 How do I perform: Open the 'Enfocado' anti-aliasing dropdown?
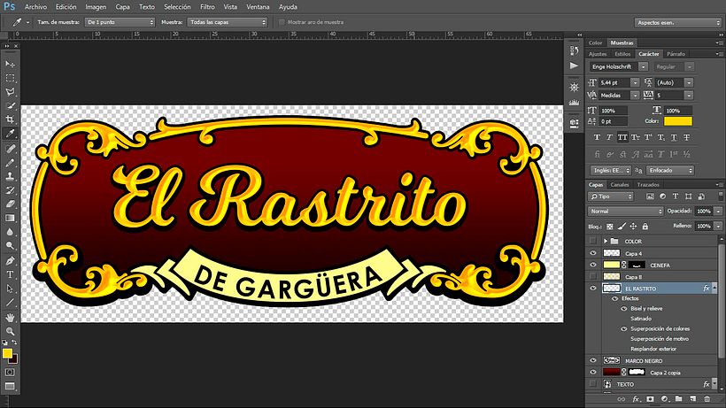point(670,170)
